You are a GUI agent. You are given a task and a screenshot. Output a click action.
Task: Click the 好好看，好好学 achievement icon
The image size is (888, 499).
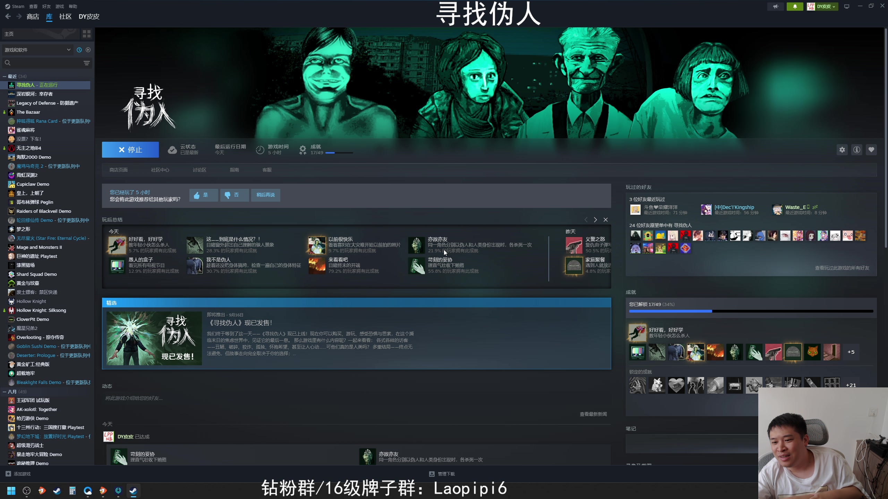coord(117,245)
